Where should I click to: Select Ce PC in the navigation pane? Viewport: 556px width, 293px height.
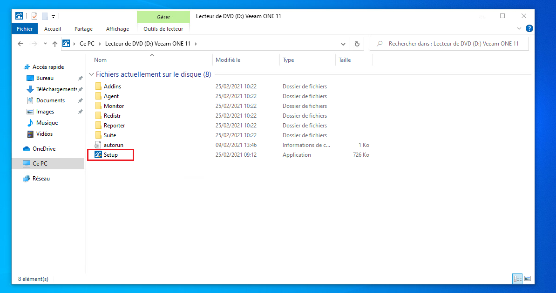pyautogui.click(x=40, y=164)
